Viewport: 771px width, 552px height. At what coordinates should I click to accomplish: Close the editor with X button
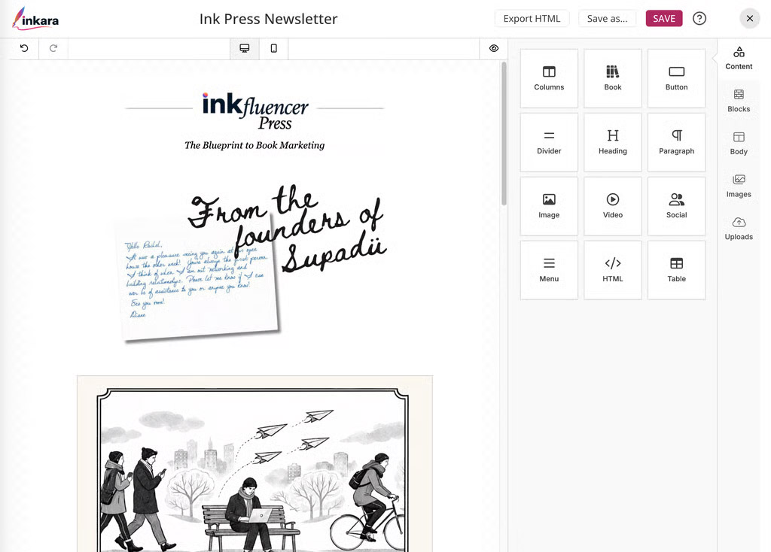pos(749,19)
